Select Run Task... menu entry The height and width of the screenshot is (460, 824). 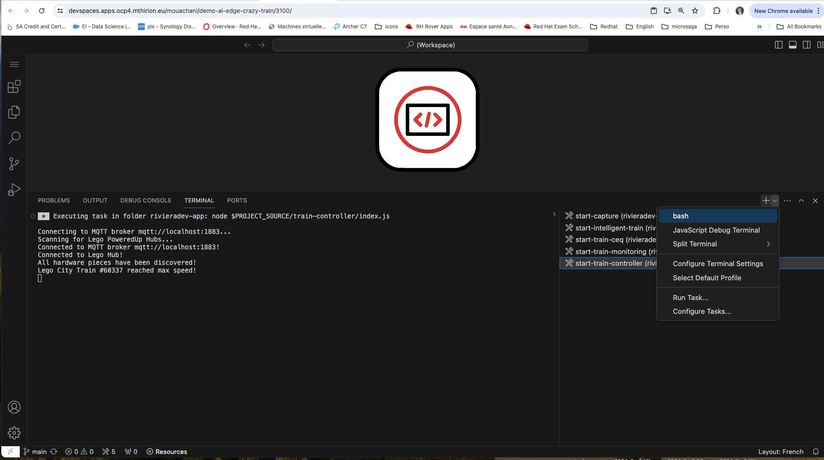click(x=718, y=297)
